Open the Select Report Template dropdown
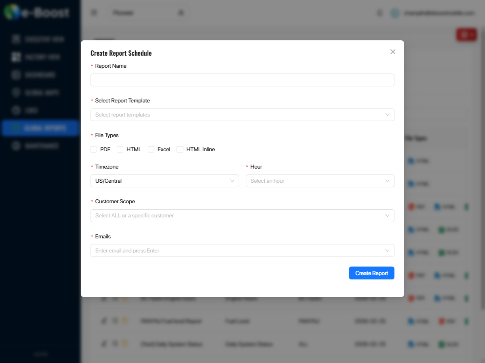 (x=242, y=115)
